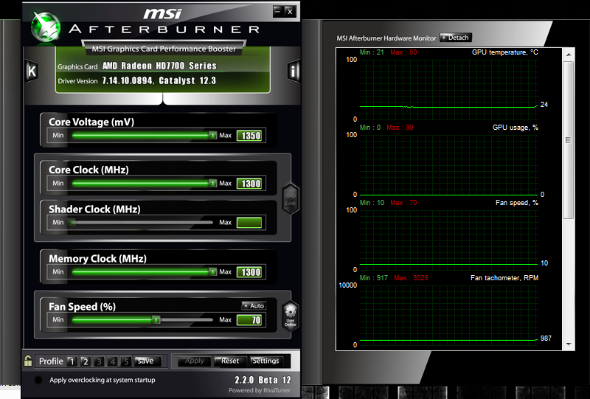590x399 pixels.
Task: Click the Memory Clock slider handle
Action: [213, 271]
